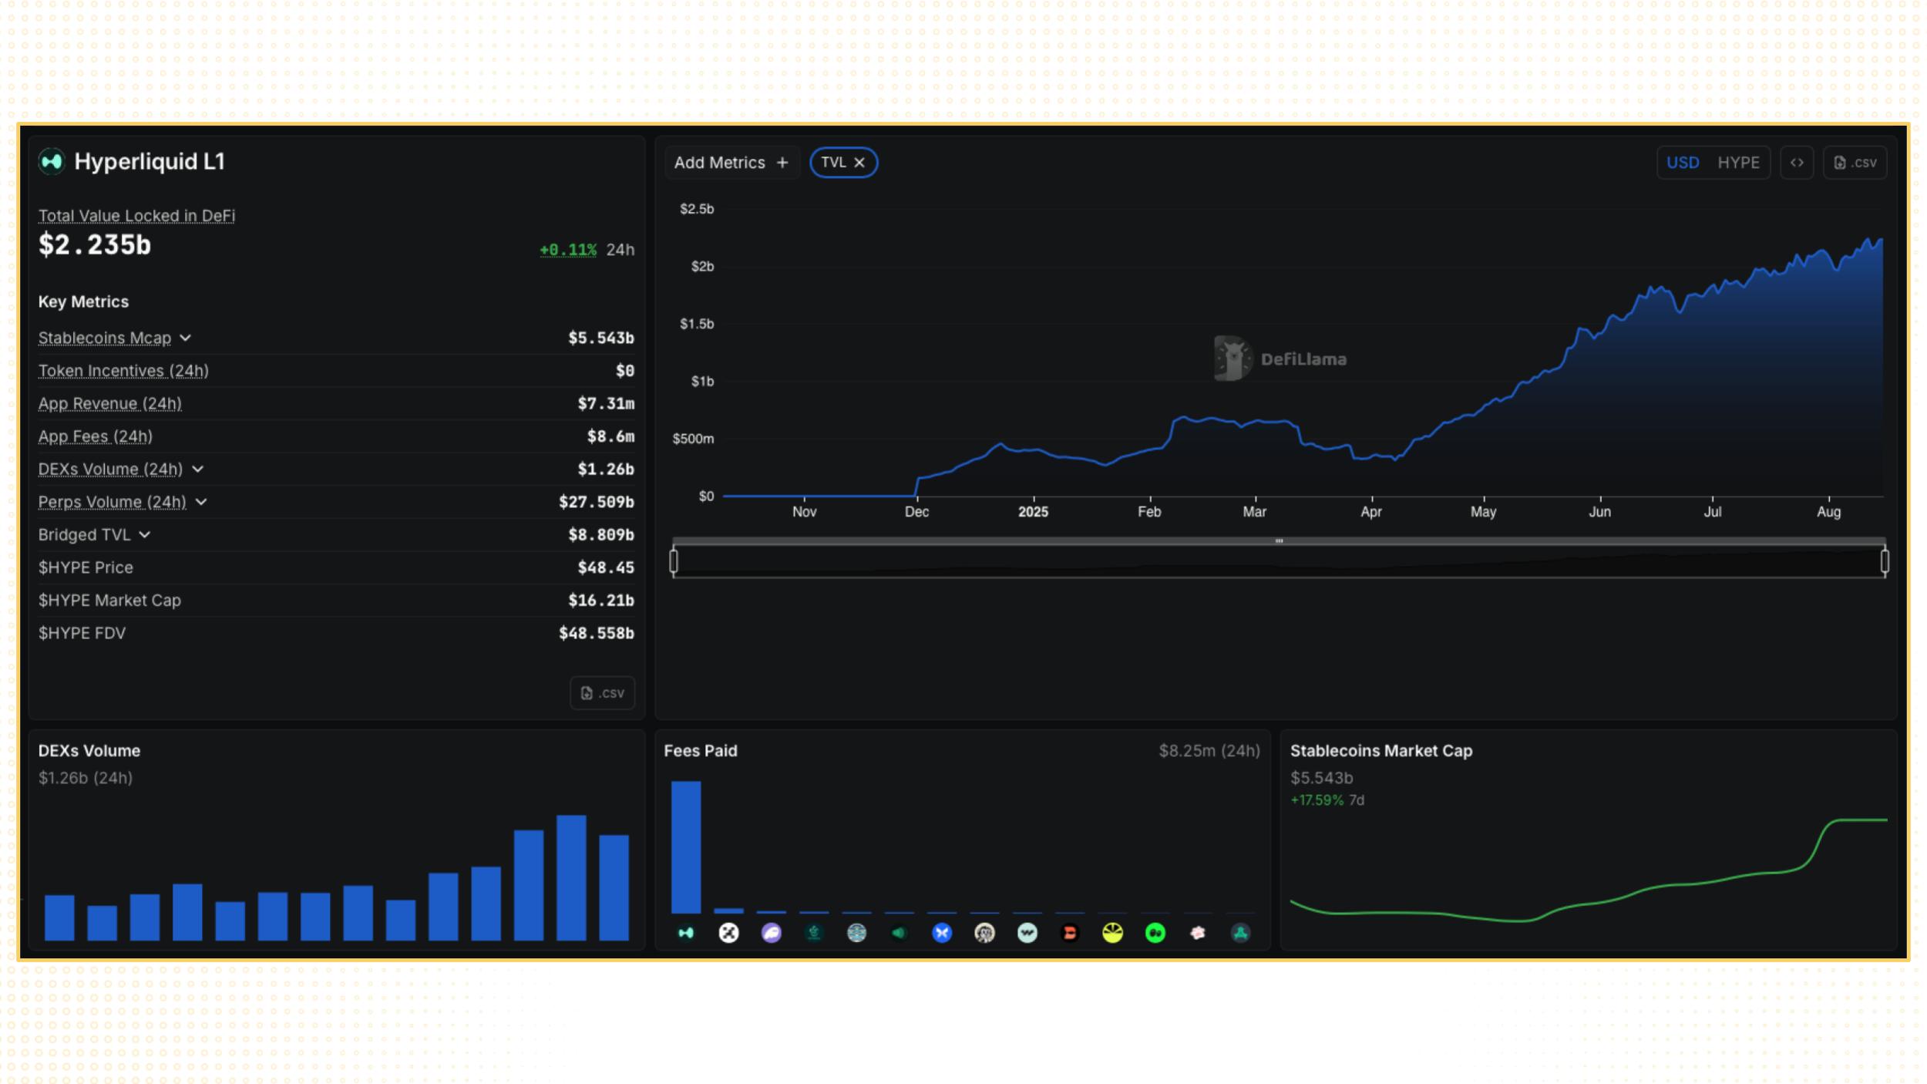Screen dimensions: 1927x1084
Task: Click the wave-pattern circular protocol icon
Action: point(856,933)
